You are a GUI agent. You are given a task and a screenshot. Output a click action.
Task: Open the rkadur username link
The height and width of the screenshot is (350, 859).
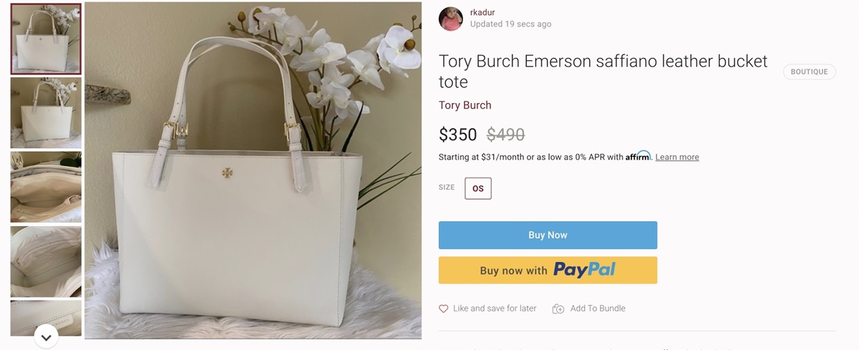point(482,12)
